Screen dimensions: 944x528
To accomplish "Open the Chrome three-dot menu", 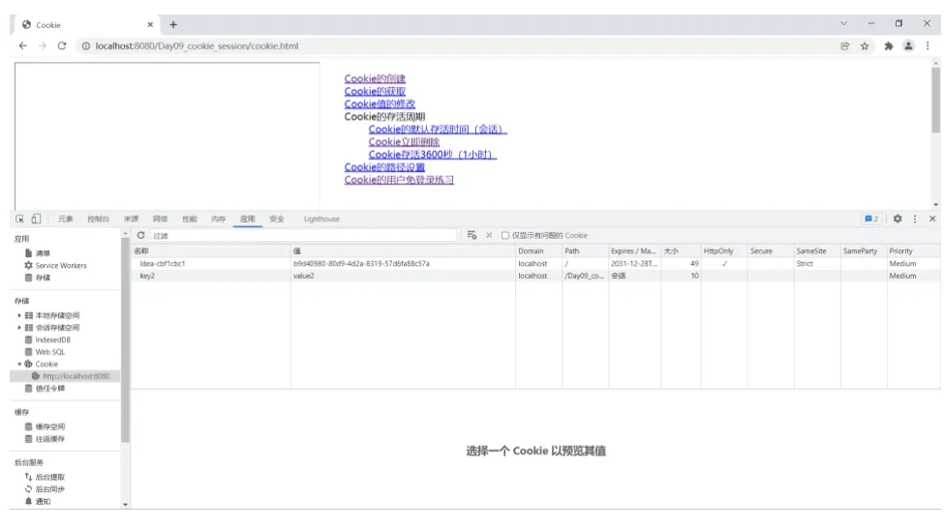I will coord(928,45).
